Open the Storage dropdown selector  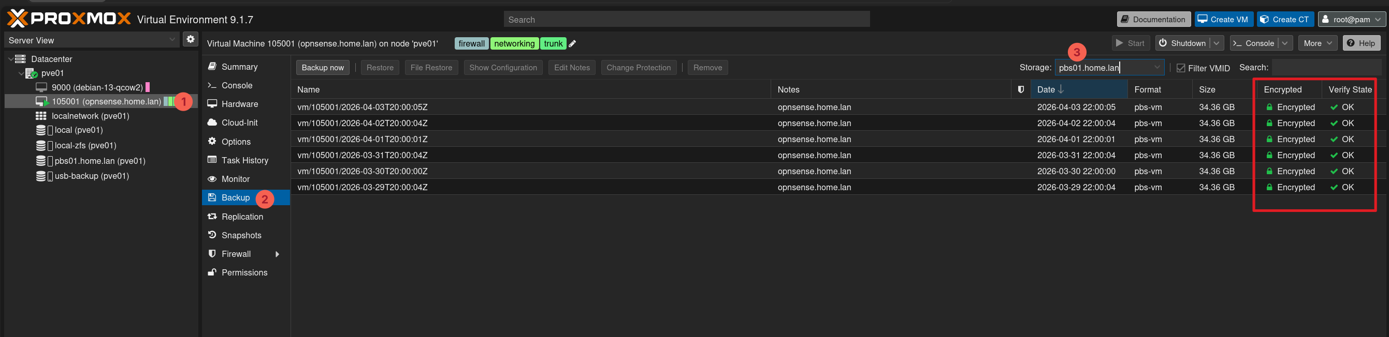point(1156,68)
